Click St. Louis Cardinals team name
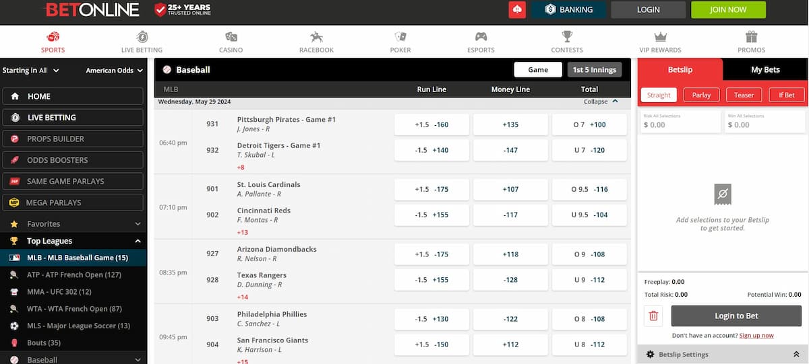809x364 pixels. point(268,184)
